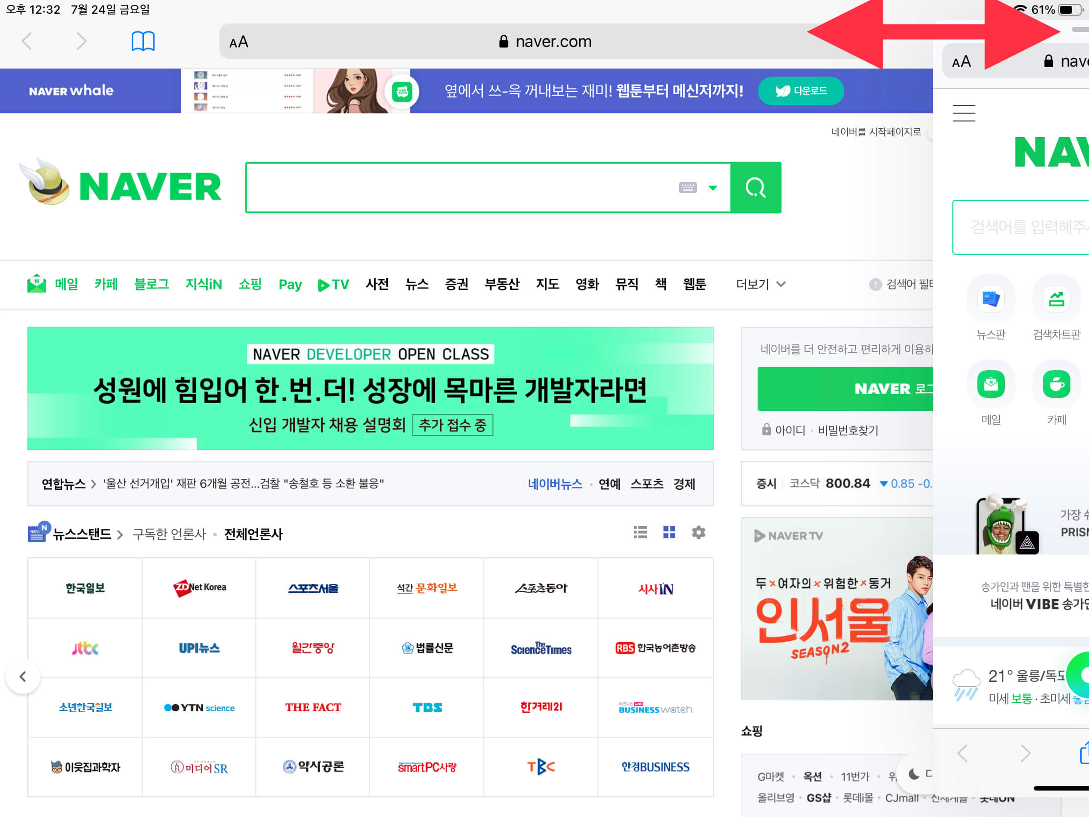Click the green search magnifier button
This screenshot has width=1089, height=817.
(755, 188)
